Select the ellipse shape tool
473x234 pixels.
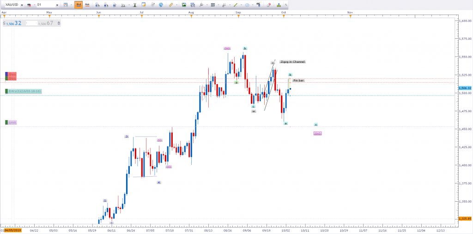pyautogui.click(x=248, y=5)
